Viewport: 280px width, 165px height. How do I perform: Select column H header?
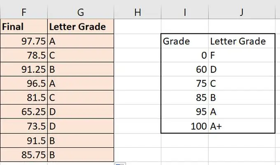[138, 12]
